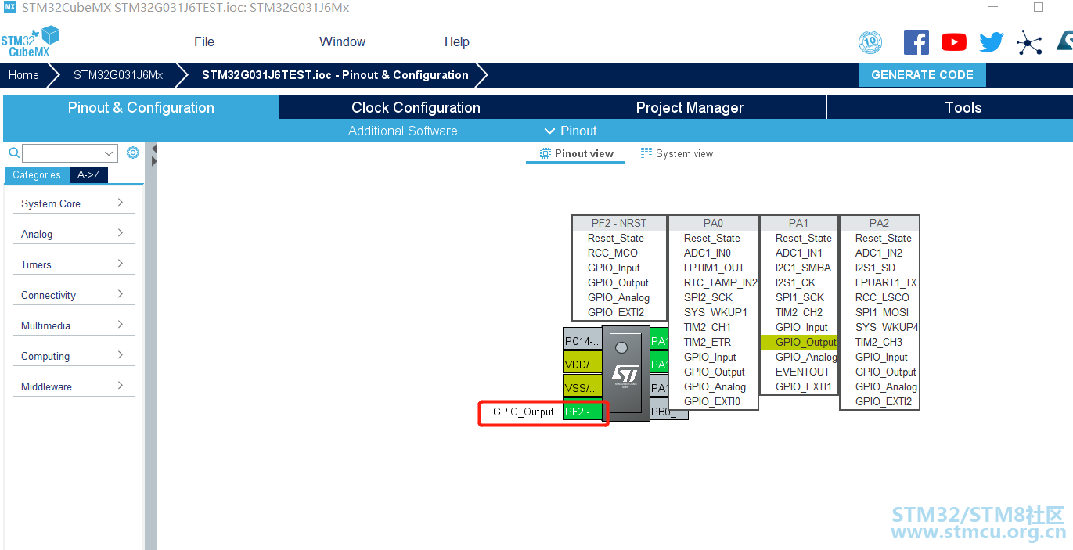This screenshot has height=550, width=1073.
Task: Expand the Computing category
Action: tap(74, 356)
